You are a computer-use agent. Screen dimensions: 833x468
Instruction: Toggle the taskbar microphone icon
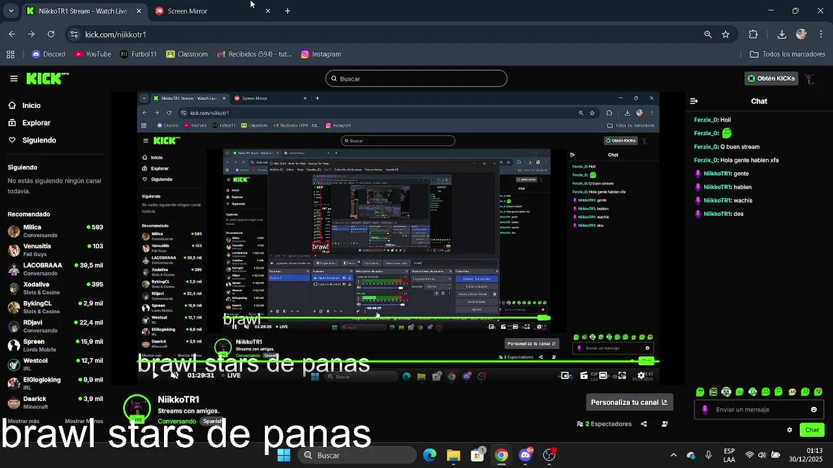pyautogui.click(x=709, y=455)
